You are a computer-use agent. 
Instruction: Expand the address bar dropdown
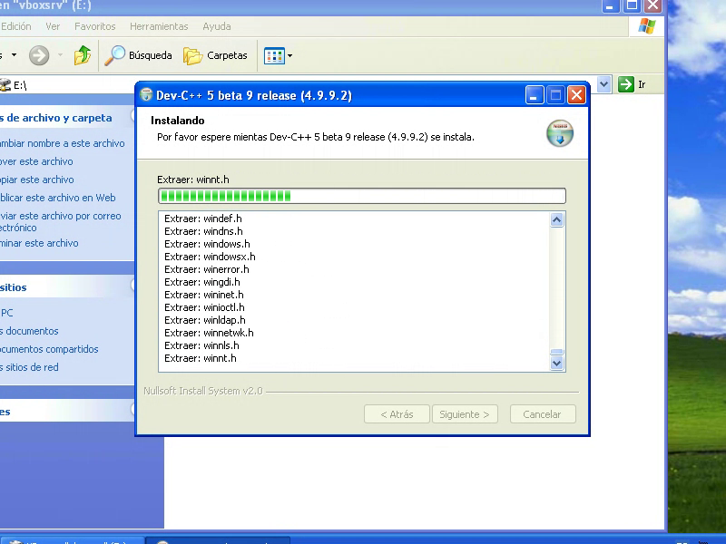point(603,84)
